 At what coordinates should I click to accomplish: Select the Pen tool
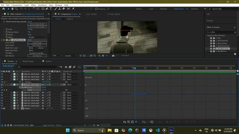point(47,9)
